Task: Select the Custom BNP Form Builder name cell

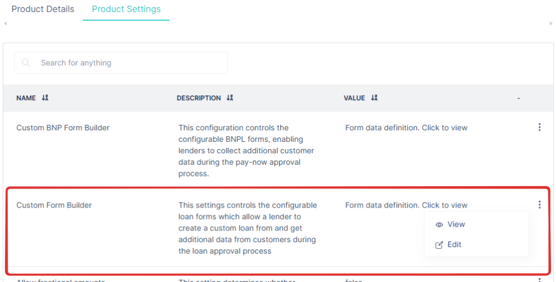Action: pyautogui.click(x=63, y=128)
